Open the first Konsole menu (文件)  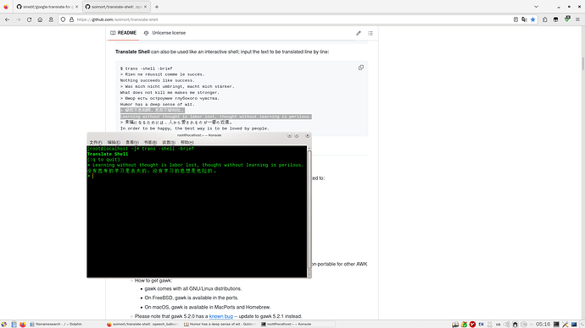96,142
